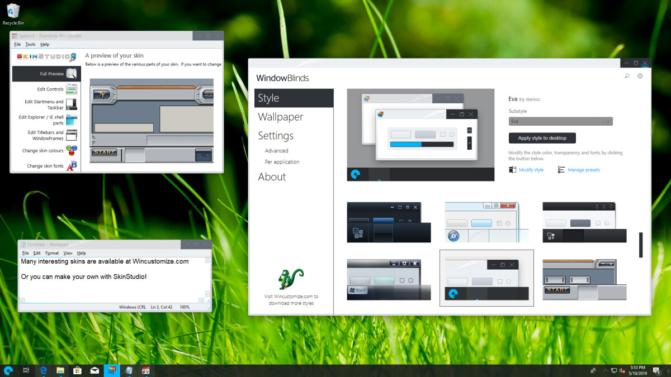Click Apply style to desktop
Screen dimensions: 671x377
pos(542,138)
